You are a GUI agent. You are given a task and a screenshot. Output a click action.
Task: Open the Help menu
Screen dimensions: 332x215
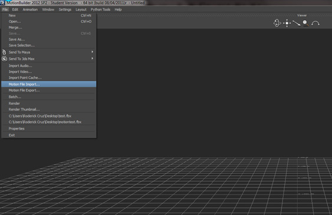pos(118,9)
